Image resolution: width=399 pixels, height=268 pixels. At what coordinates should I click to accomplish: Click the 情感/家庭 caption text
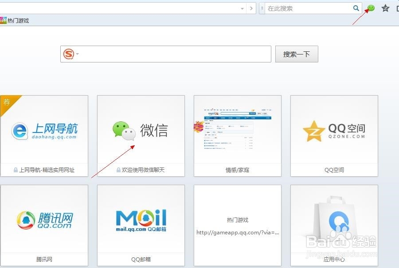tap(238, 170)
